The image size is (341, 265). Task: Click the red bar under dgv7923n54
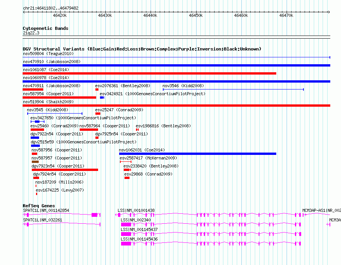(65, 170)
